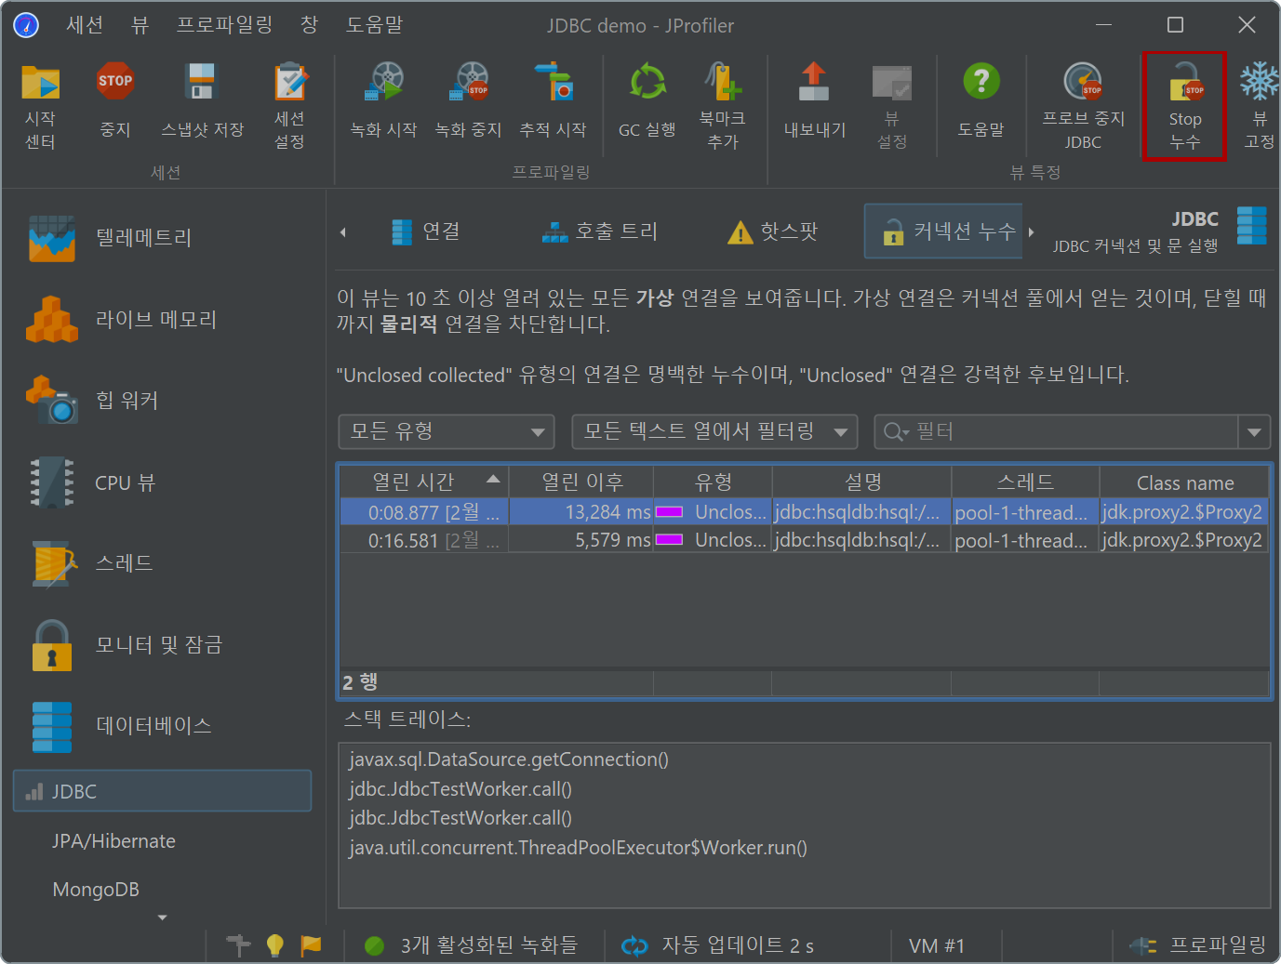Open the 창 menu
This screenshot has height=964, width=1281.
tap(310, 25)
